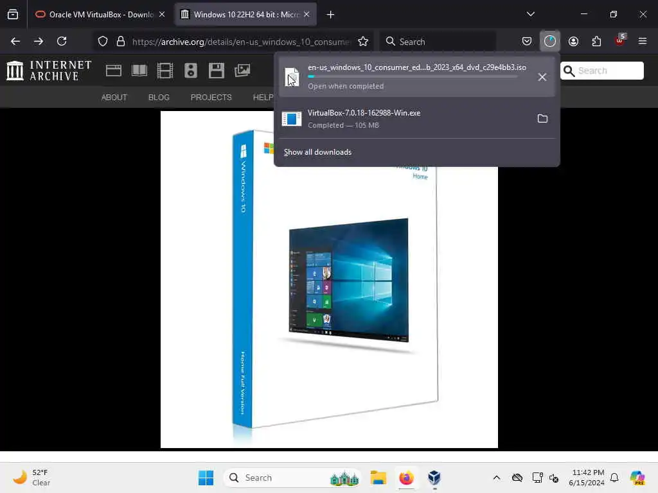658x493 pixels.
Task: Open the Firefox View tab list icon
Action: coord(13,15)
